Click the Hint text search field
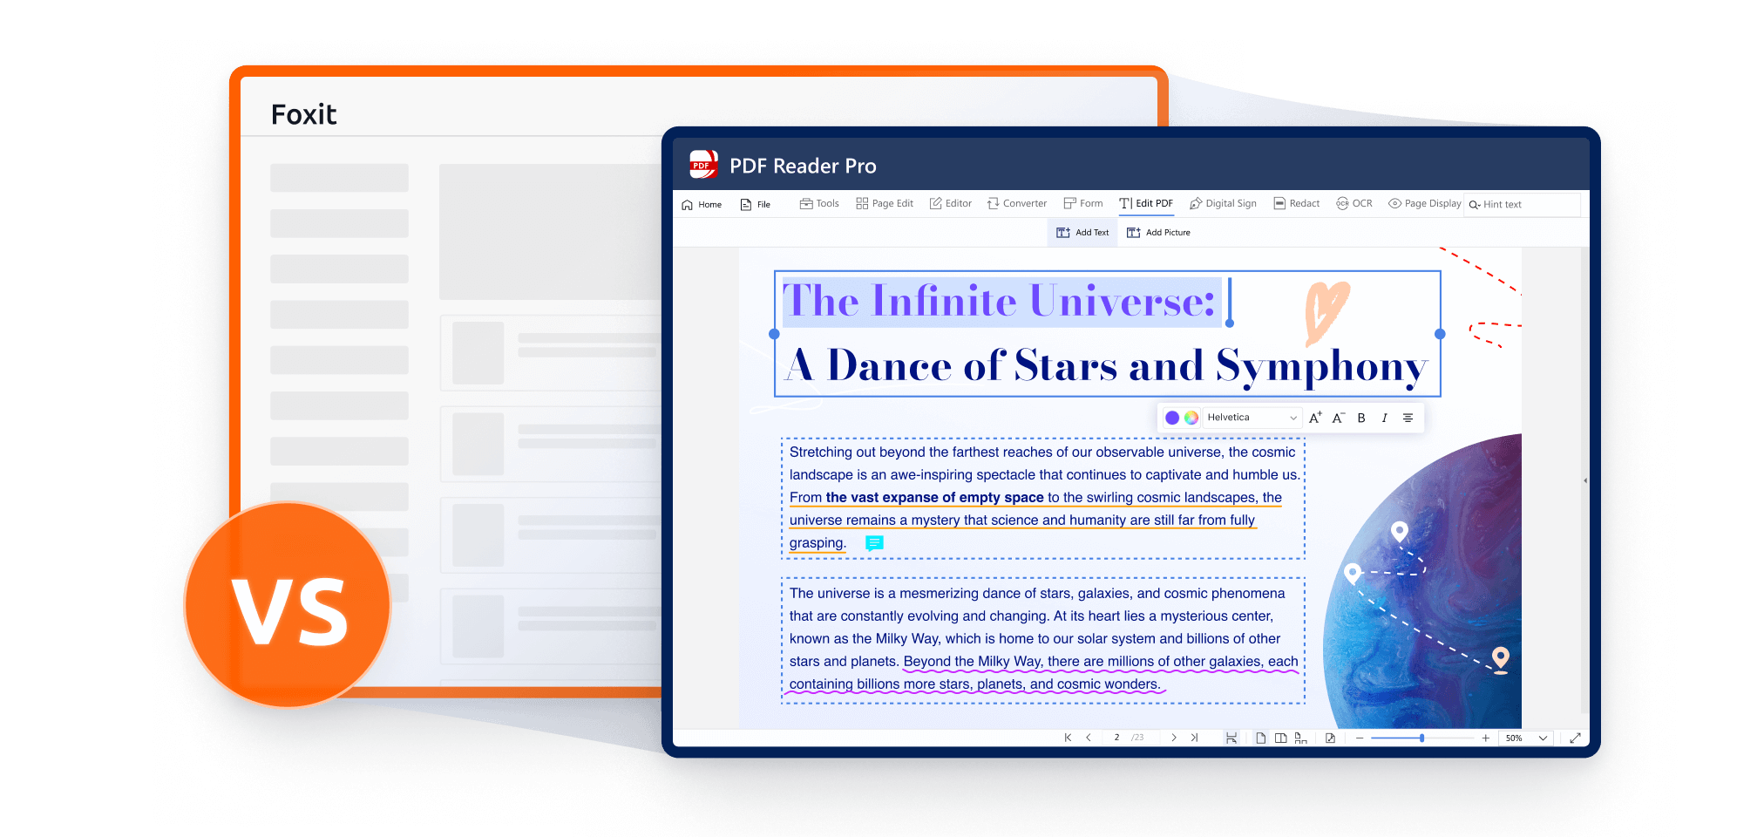The width and height of the screenshot is (1764, 837). pyautogui.click(x=1522, y=204)
